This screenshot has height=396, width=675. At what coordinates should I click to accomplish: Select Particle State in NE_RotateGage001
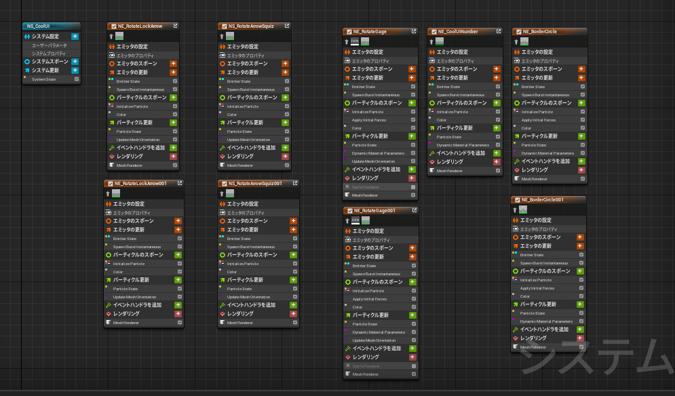click(x=381, y=324)
